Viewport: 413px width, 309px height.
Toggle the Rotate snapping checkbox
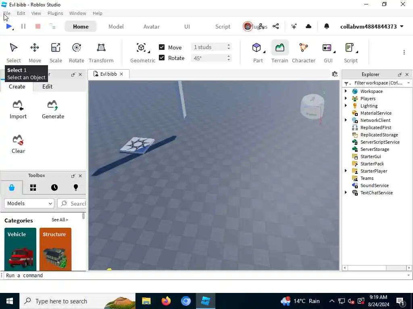(x=162, y=58)
